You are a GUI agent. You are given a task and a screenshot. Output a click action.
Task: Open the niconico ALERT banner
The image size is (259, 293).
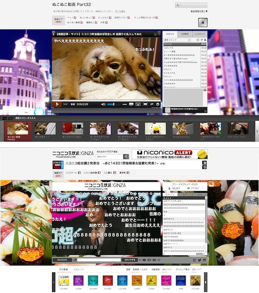point(169,154)
